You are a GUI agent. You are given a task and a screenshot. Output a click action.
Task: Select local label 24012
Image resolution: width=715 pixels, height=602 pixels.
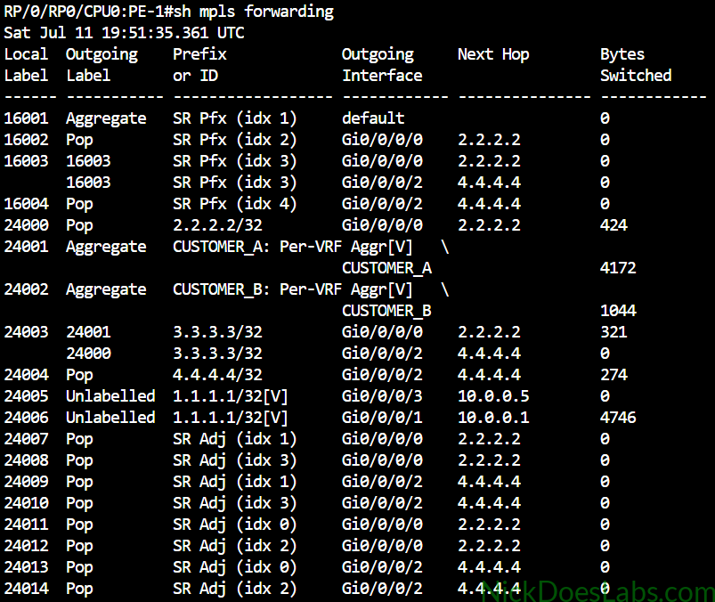pyautogui.click(x=26, y=545)
